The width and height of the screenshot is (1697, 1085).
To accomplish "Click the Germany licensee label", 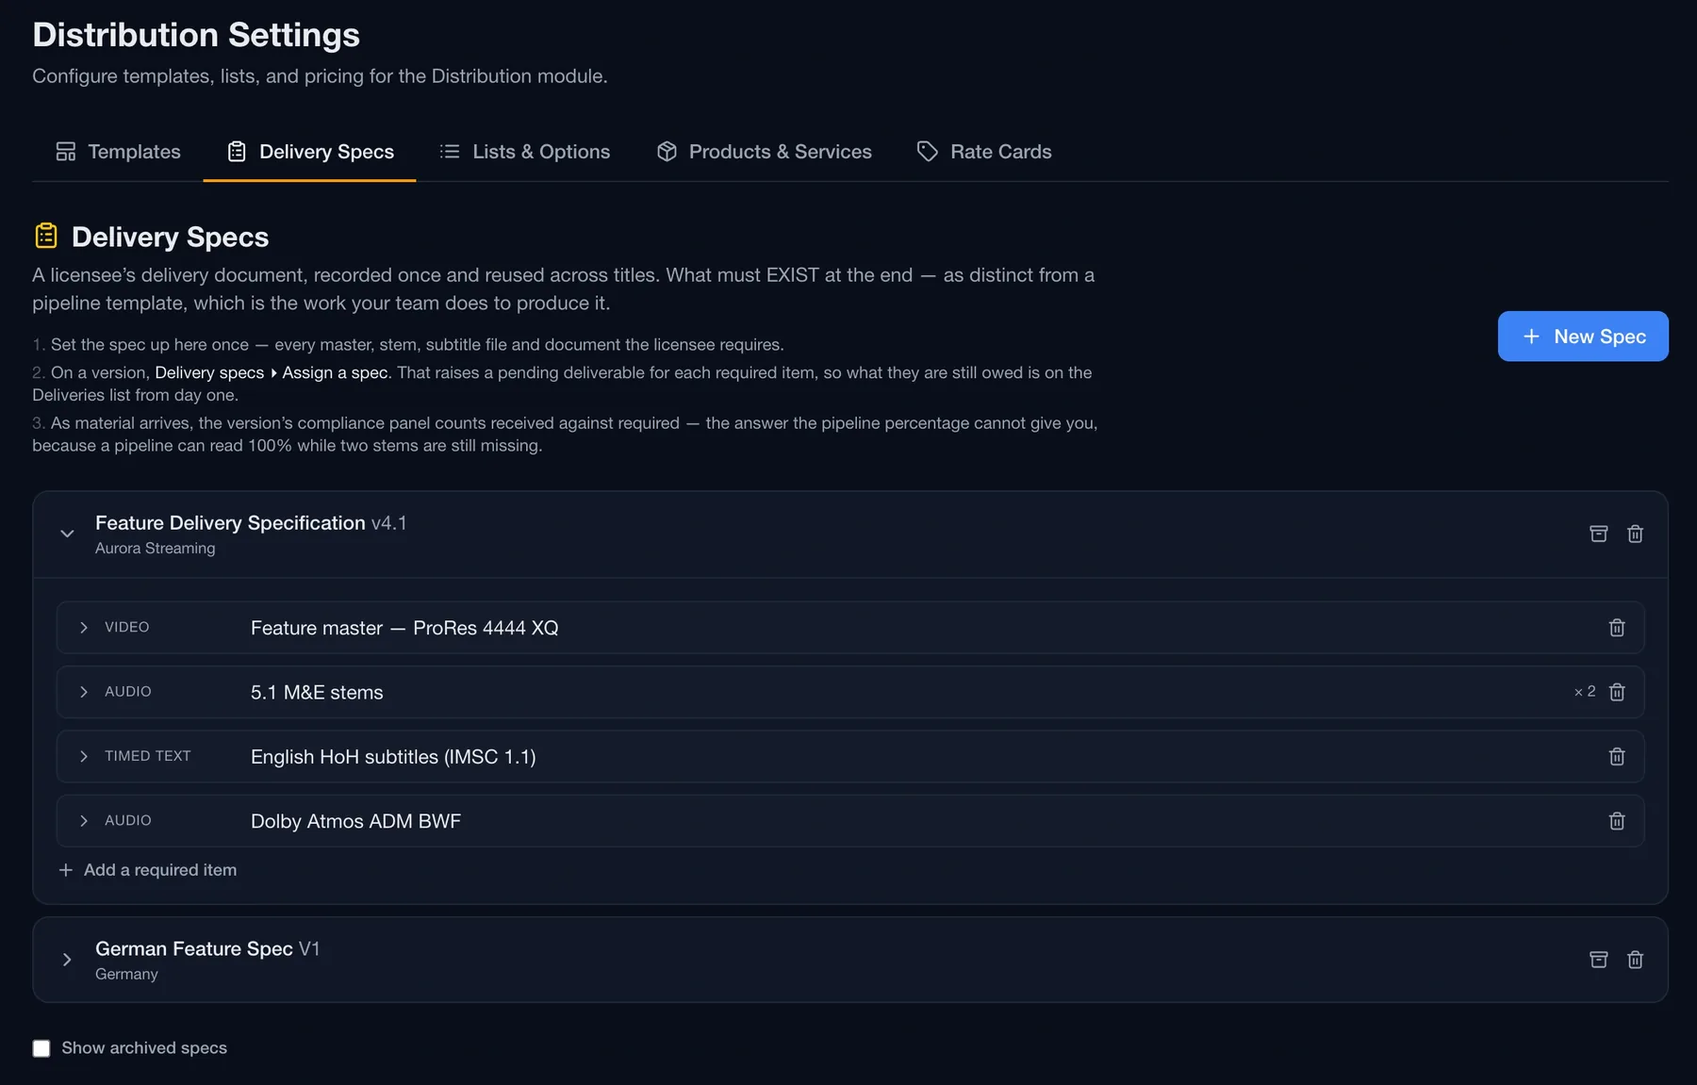I will 126,975.
